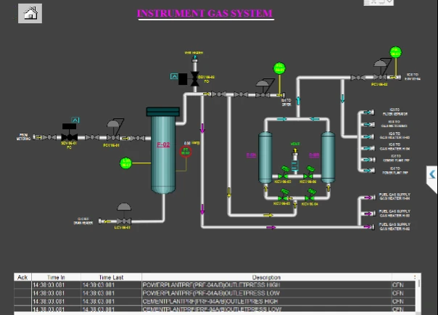438x315 pixels.
Task: Click the IG TO DRYER label
Action: (286, 102)
